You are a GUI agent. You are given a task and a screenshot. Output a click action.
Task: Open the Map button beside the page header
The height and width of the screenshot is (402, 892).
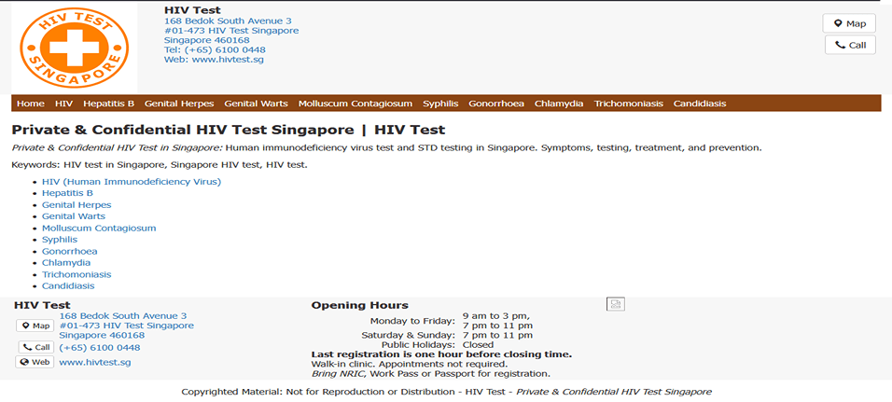point(849,23)
